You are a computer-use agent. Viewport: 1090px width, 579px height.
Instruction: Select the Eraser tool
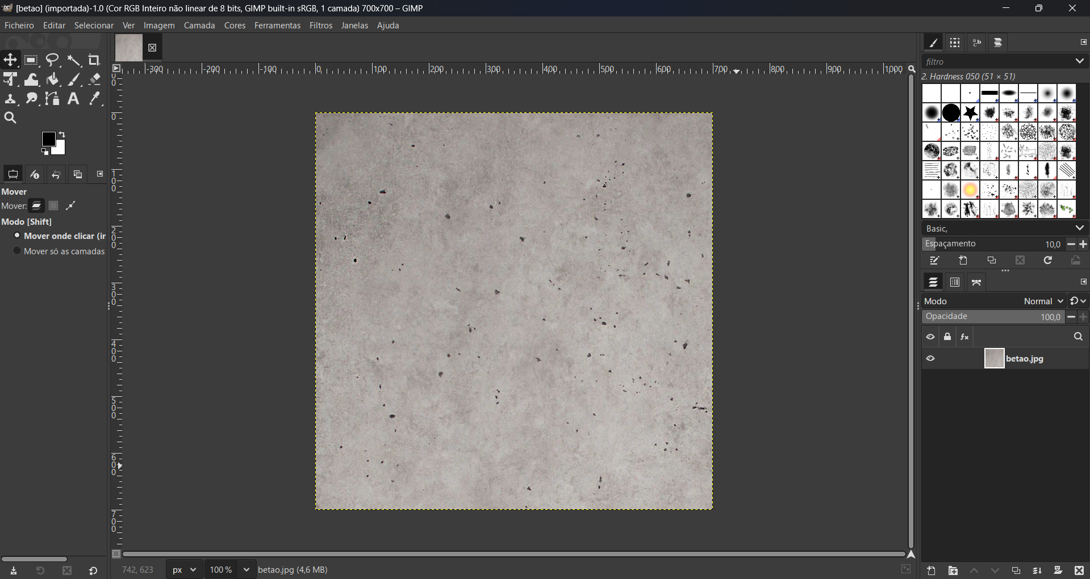[95, 79]
